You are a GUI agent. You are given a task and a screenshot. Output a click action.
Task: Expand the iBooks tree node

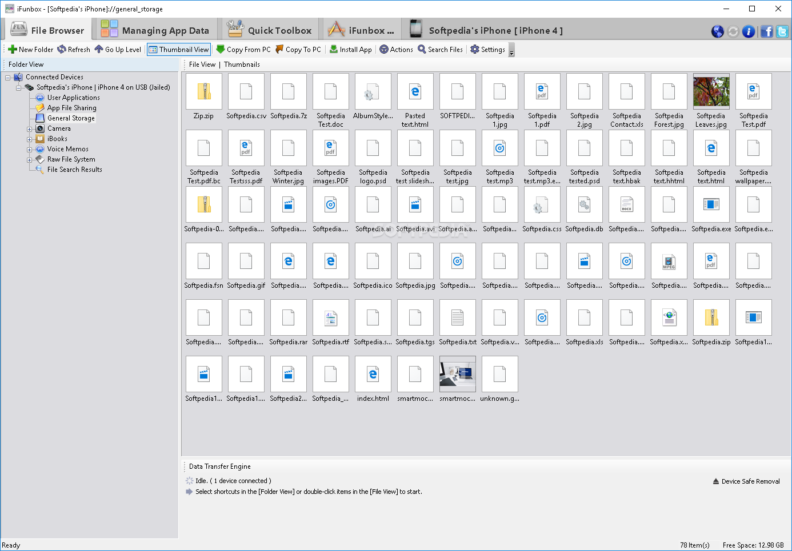[x=30, y=139]
